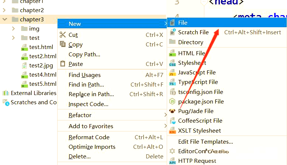Click Pug/Jade File label

pyautogui.click(x=196, y=111)
